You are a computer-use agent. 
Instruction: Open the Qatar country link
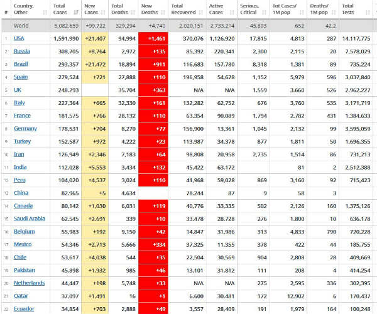tap(21, 296)
